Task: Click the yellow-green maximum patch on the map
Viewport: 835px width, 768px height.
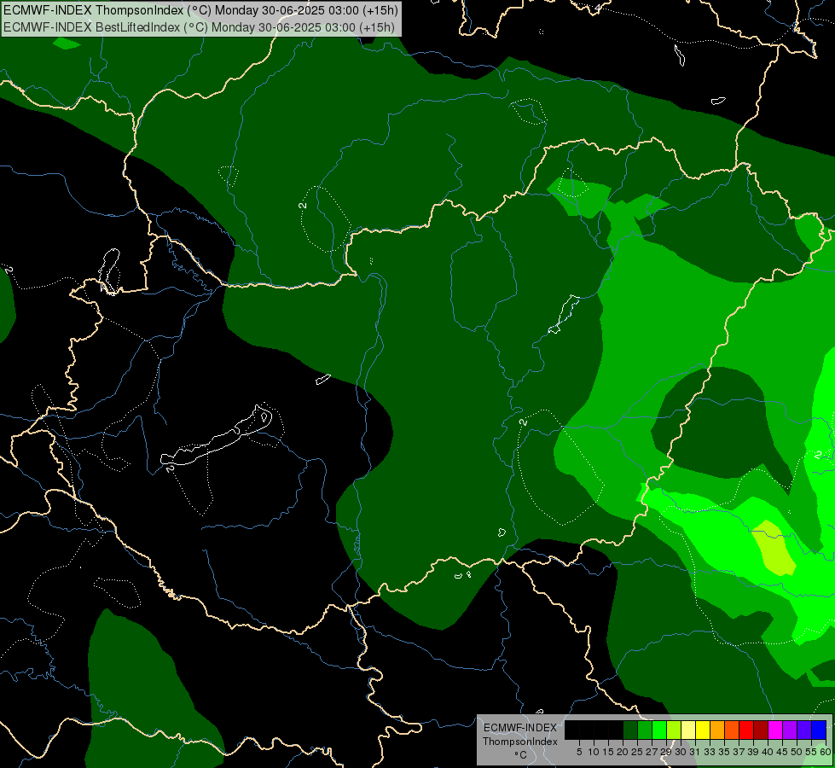Action: tap(774, 549)
